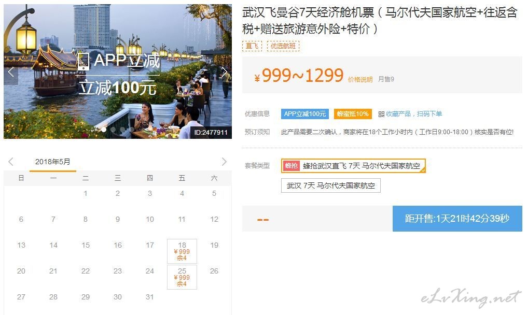Choose May 18 departure date at ¥999
The height and width of the screenshot is (315, 527).
click(182, 251)
